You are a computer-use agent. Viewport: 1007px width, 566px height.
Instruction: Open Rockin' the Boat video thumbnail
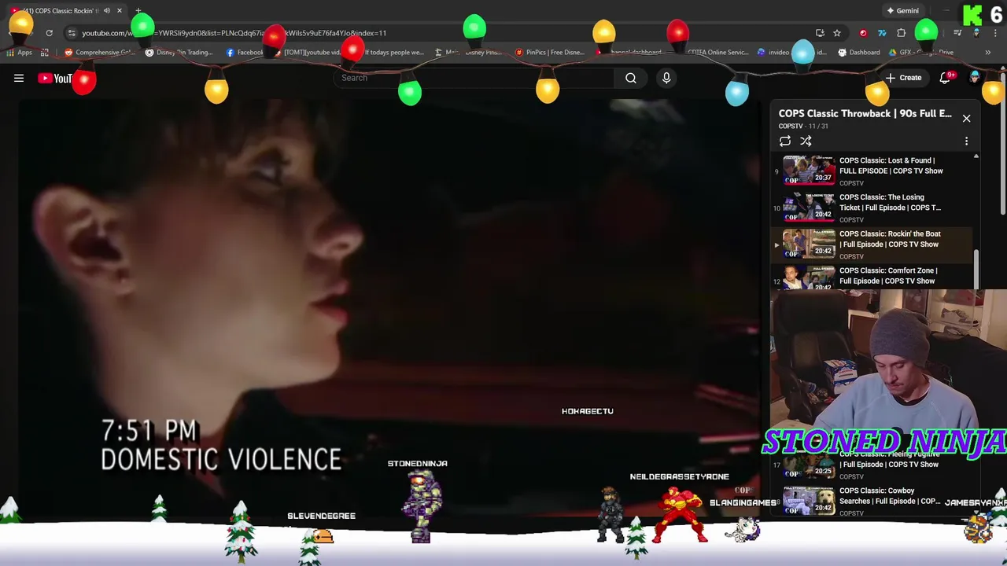(809, 244)
